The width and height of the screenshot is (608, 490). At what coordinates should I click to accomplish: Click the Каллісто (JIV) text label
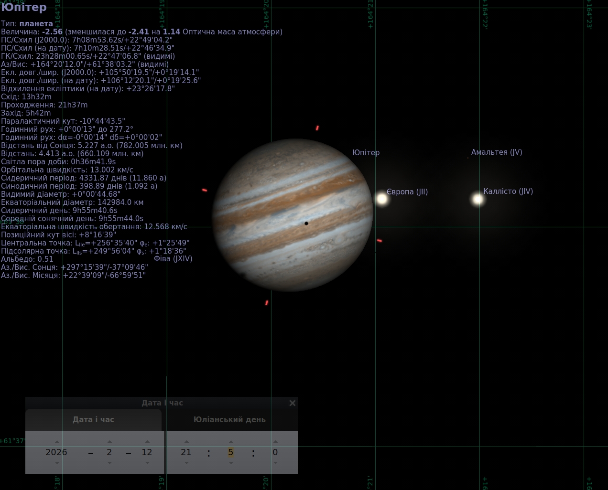point(508,192)
